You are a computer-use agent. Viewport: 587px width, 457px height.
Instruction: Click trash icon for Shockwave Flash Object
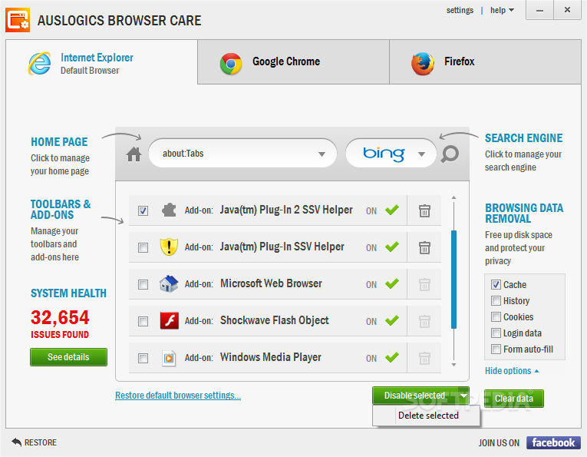click(424, 321)
